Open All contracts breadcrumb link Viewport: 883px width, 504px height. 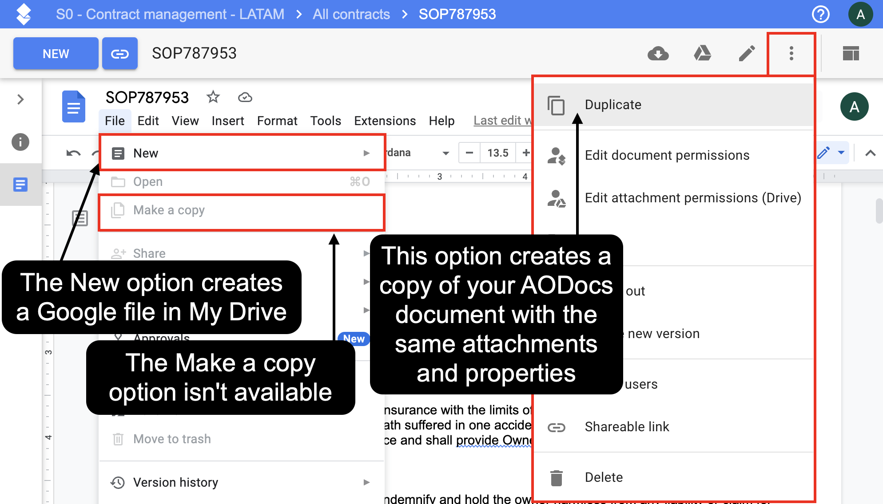351,15
